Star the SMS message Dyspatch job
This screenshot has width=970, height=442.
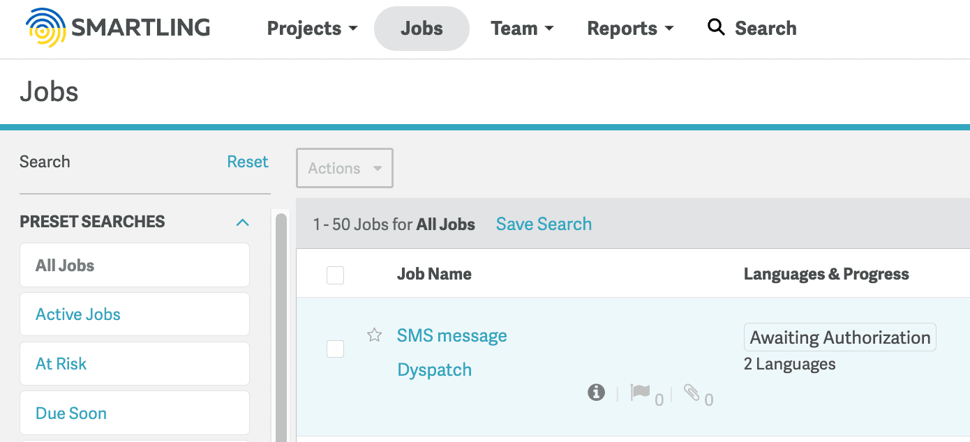pos(375,335)
